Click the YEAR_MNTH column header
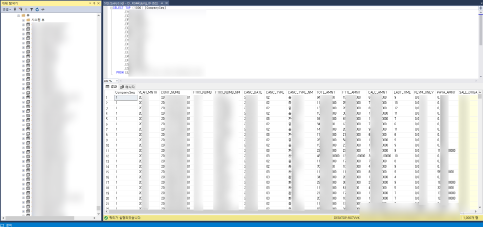The height and width of the screenshot is (227, 483). (x=148, y=92)
